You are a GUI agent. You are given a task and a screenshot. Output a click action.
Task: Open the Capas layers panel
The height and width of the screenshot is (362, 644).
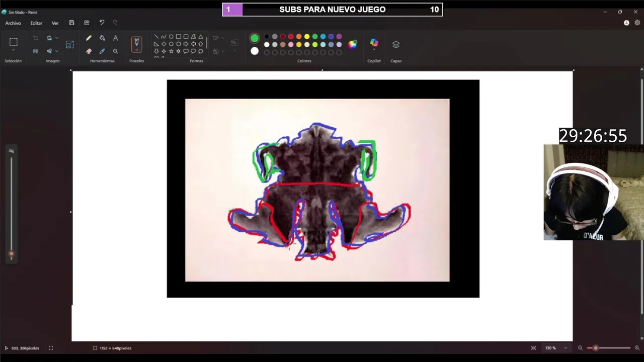point(396,44)
